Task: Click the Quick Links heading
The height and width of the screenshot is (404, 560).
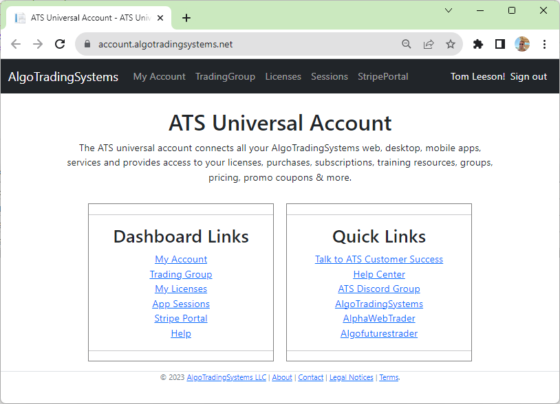Action: click(x=379, y=236)
